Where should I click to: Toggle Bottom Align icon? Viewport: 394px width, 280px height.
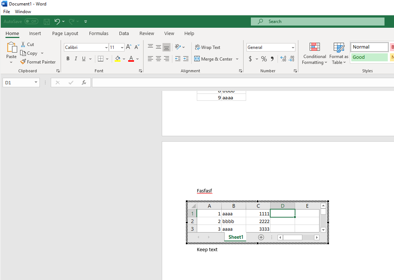coord(167,47)
